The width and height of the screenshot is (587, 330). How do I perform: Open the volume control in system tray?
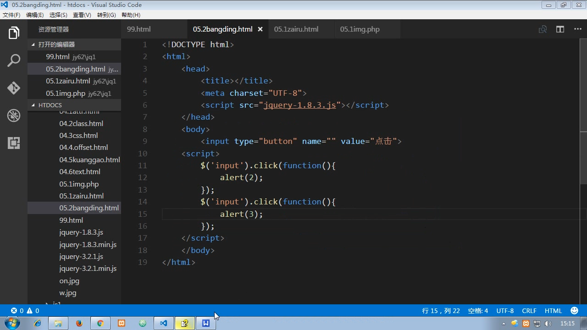pyautogui.click(x=548, y=324)
